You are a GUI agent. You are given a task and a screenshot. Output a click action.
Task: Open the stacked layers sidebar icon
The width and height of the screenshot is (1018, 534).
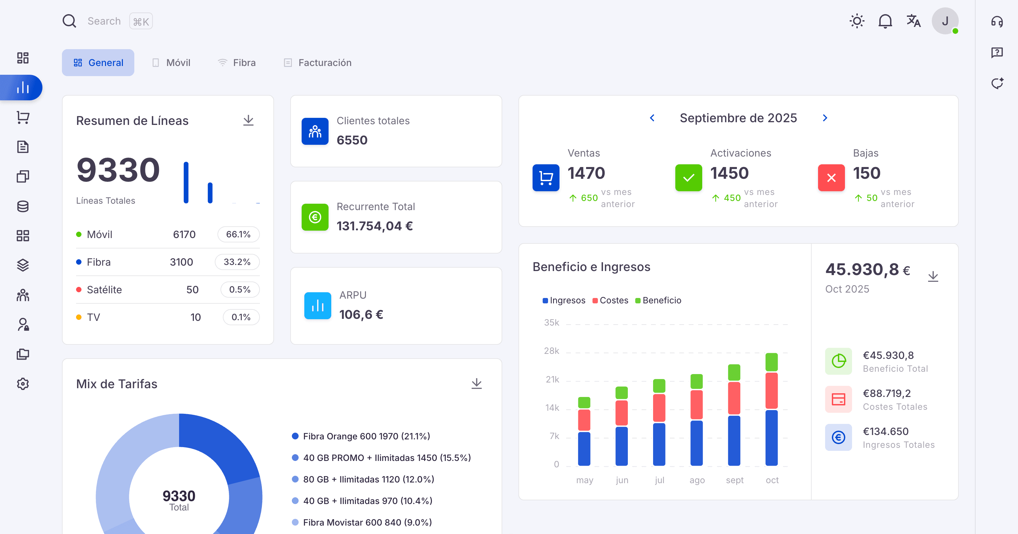point(23,265)
